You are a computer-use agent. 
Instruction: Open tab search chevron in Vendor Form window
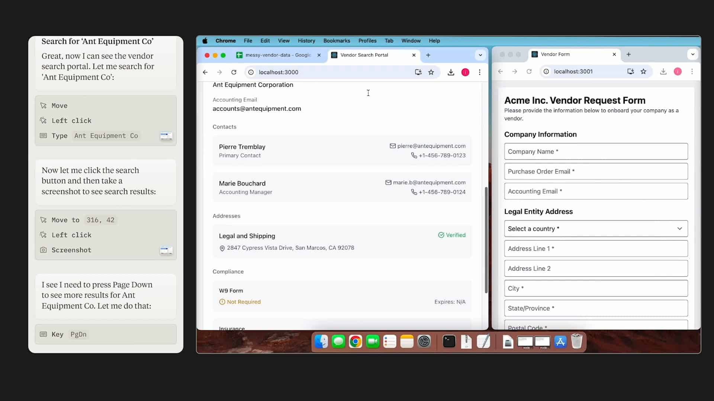click(x=692, y=54)
